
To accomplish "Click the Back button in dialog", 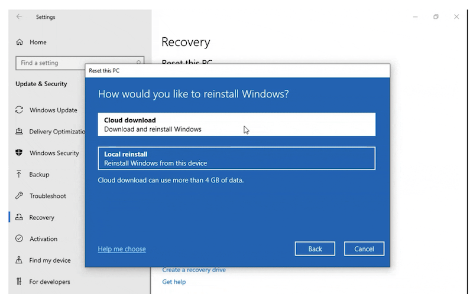I will pyautogui.click(x=315, y=249).
